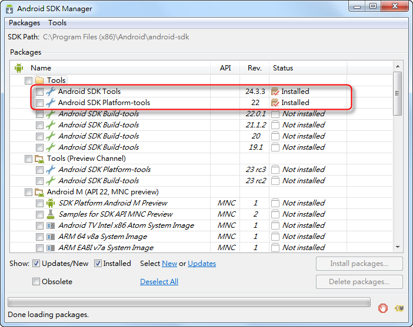Screen dimensions: 413x327
Task: Enable the Obsolete show filter
Action: point(36,282)
